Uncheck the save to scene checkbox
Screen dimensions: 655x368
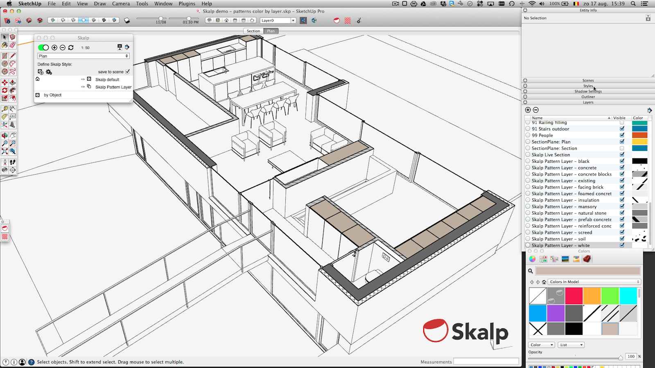pos(128,72)
